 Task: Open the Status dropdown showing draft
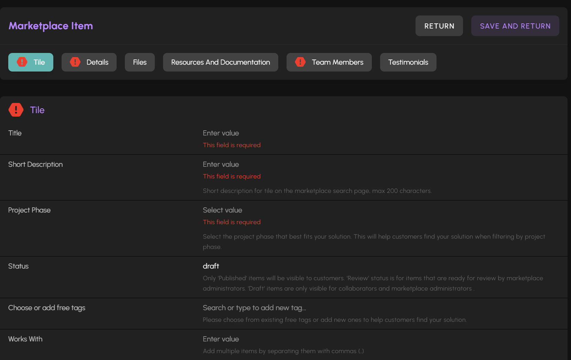pyautogui.click(x=382, y=266)
